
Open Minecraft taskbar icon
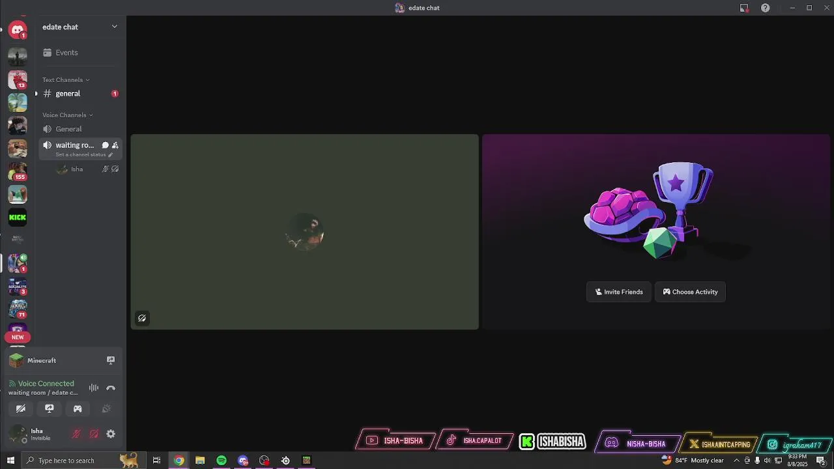(306, 461)
